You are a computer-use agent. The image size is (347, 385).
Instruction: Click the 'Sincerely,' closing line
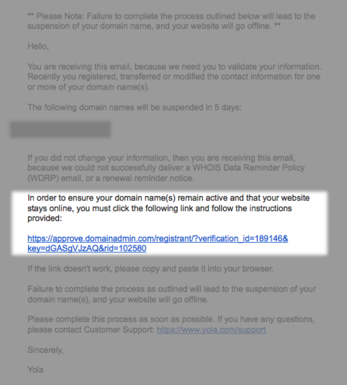tap(46, 350)
